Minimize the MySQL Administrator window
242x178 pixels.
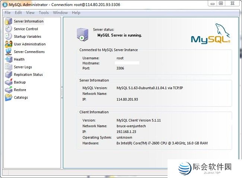click(213, 3)
